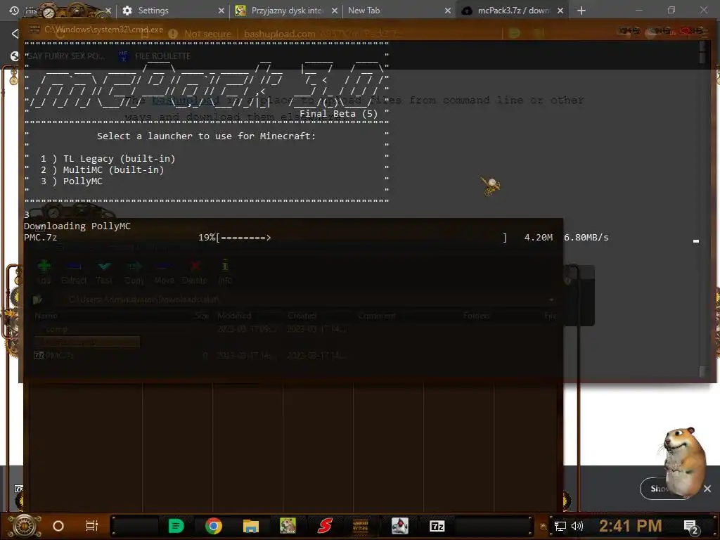
Task: Dismiss the Chrome download bar with X
Action: pyautogui.click(x=707, y=489)
